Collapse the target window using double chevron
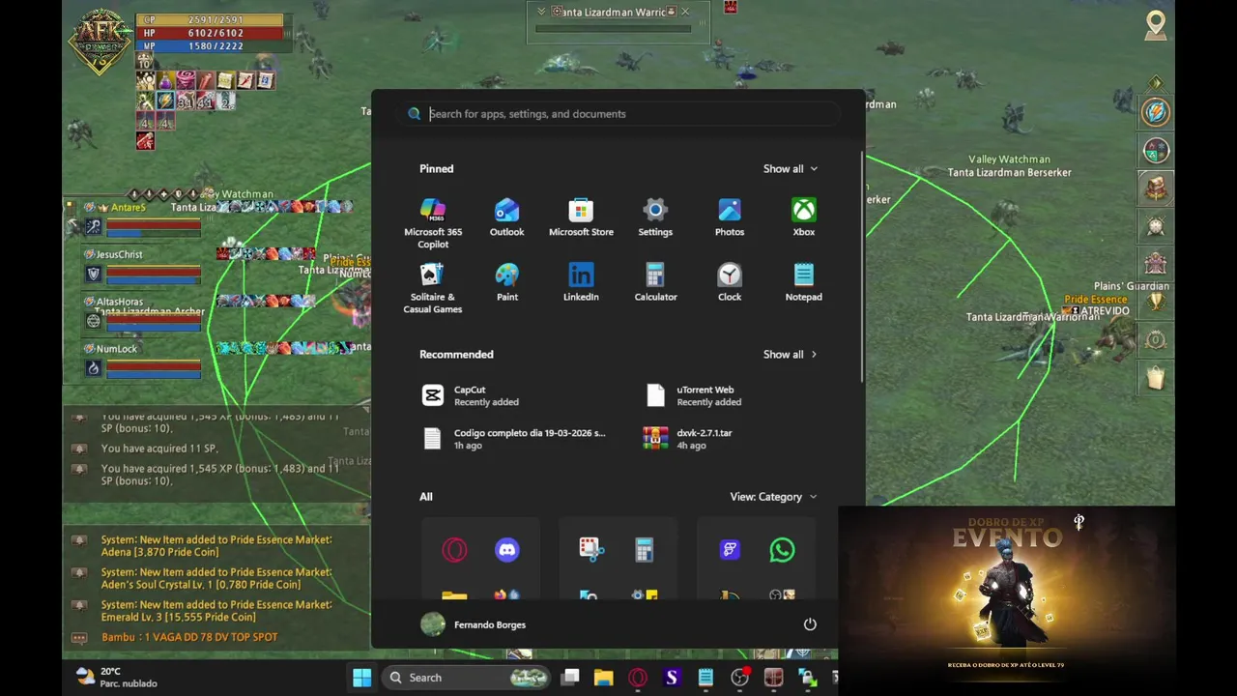This screenshot has height=696, width=1237. click(x=541, y=12)
